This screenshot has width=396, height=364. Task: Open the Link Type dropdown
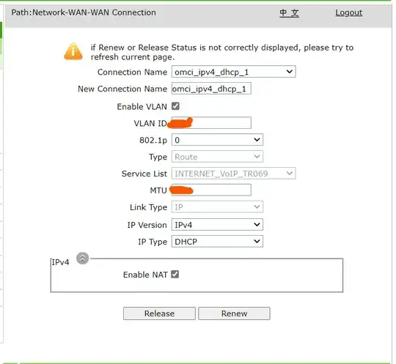tap(217, 207)
